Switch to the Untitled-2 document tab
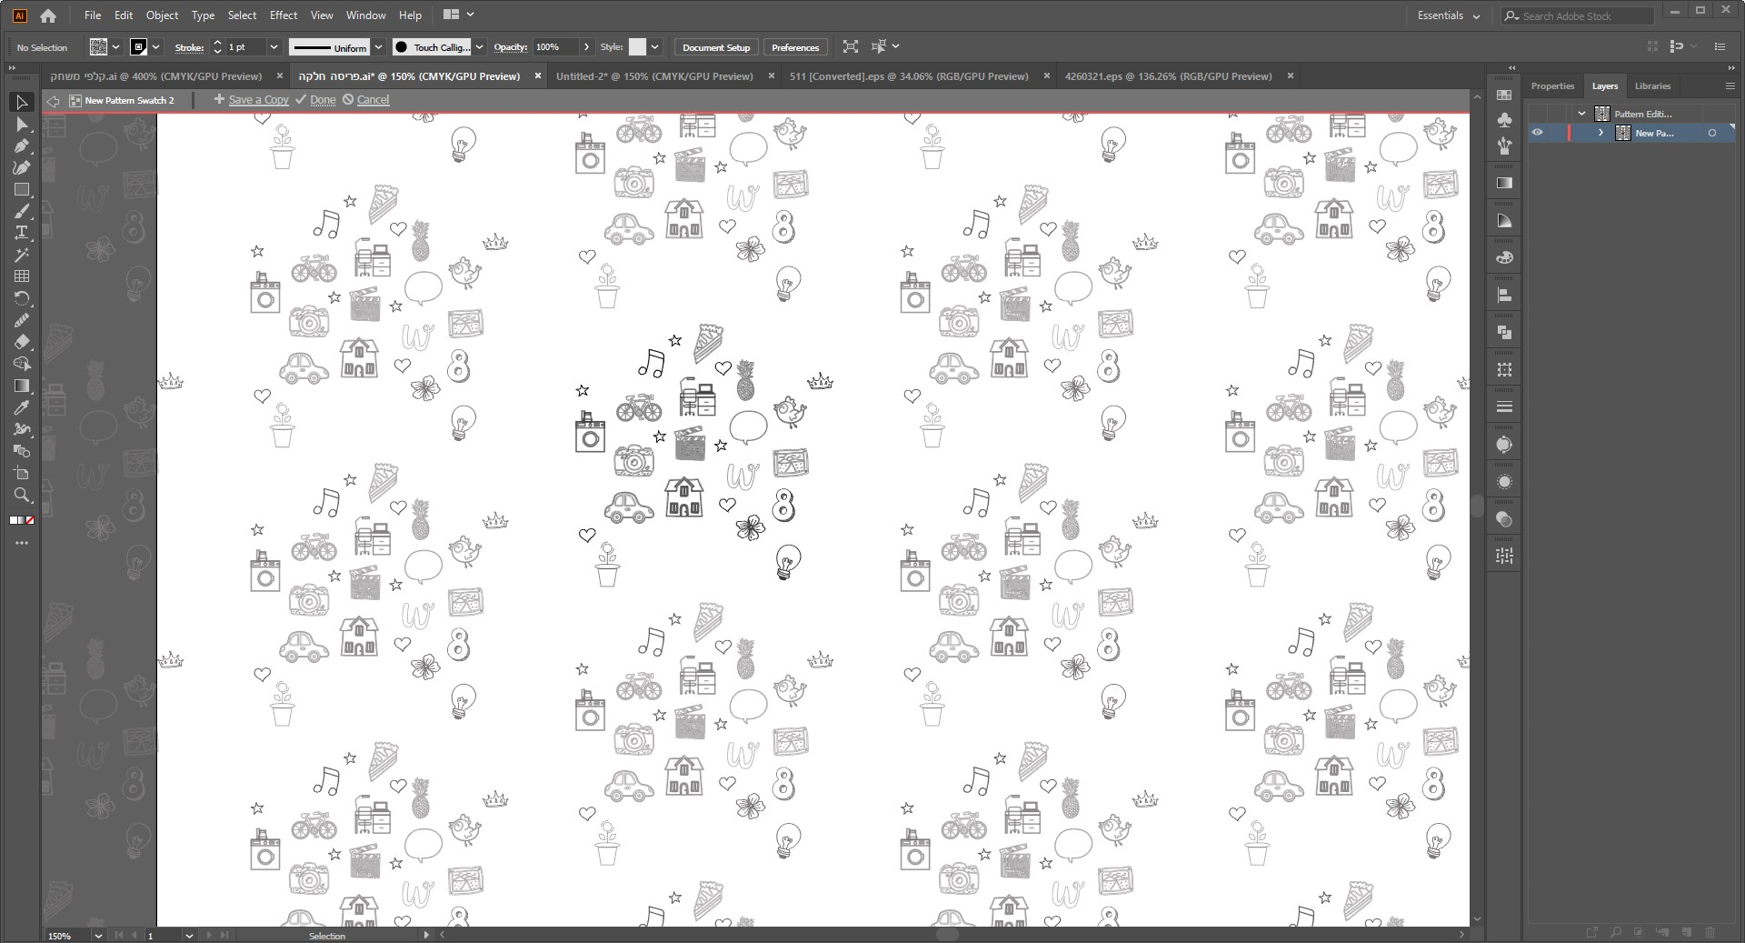The image size is (1745, 943). click(654, 76)
